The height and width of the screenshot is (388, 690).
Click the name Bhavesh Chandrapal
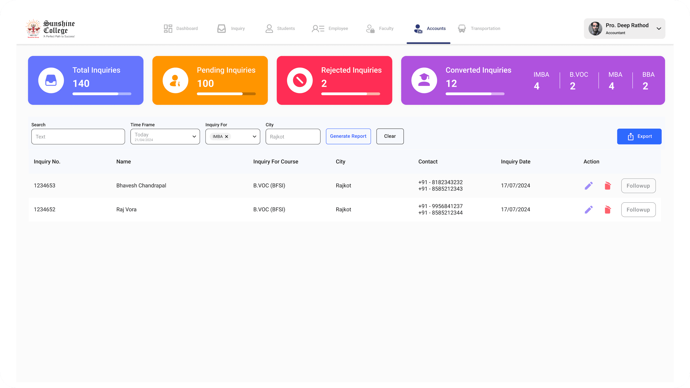[x=141, y=186]
